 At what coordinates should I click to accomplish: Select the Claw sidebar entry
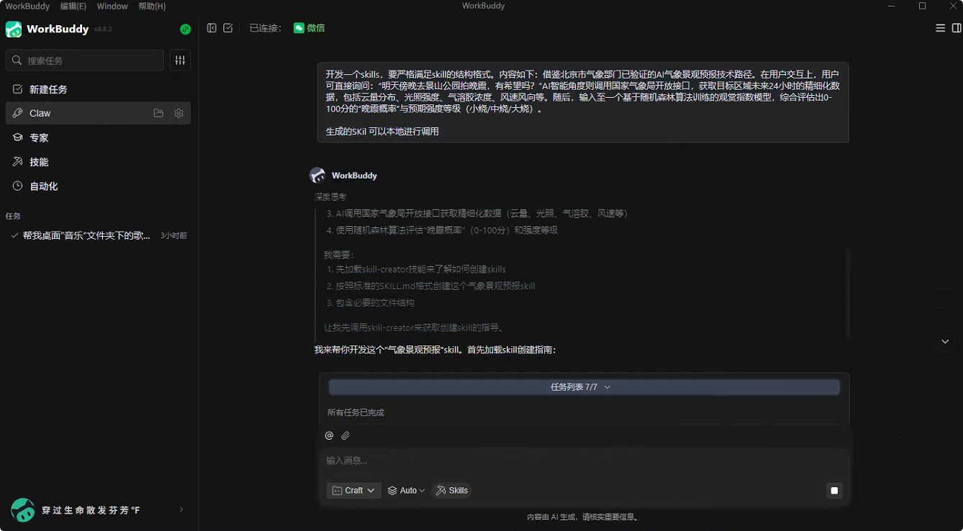[x=98, y=113]
